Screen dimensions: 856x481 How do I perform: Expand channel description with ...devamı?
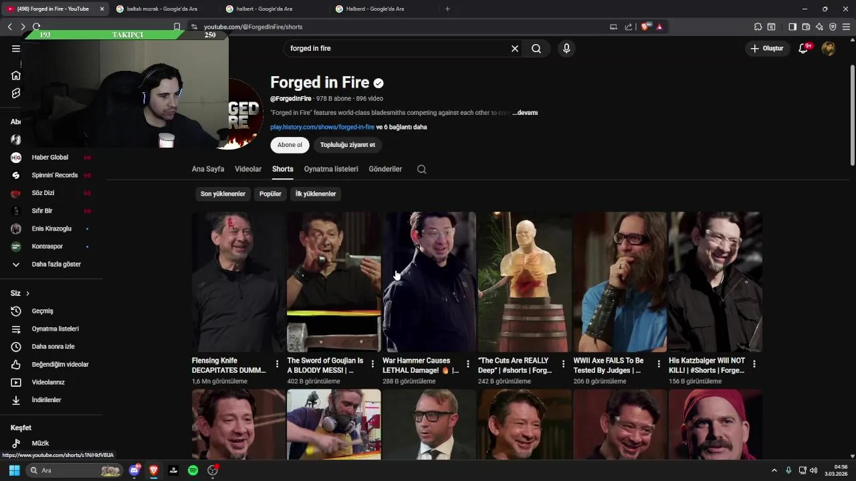[x=525, y=113]
